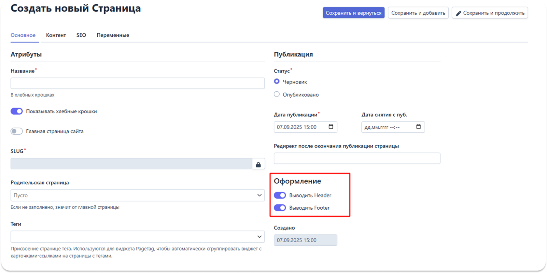This screenshot has height=273, width=547.
Task: Turn off the Выводить Footer toggle
Action: coord(280,208)
